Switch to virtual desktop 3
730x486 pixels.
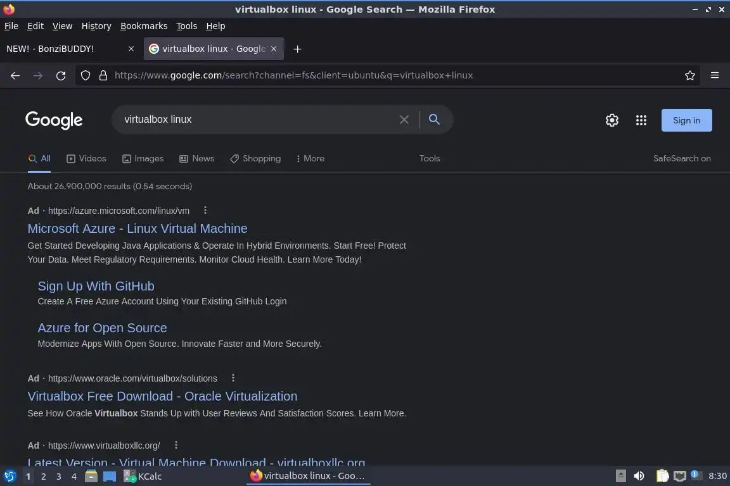(59, 477)
